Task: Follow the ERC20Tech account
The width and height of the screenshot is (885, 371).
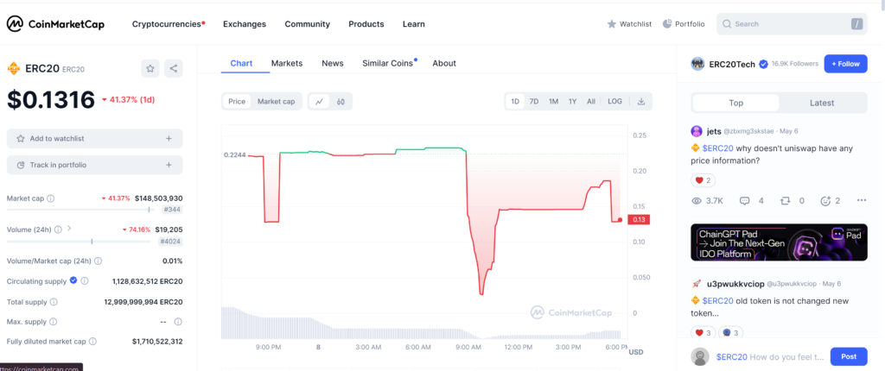Action: tap(844, 63)
